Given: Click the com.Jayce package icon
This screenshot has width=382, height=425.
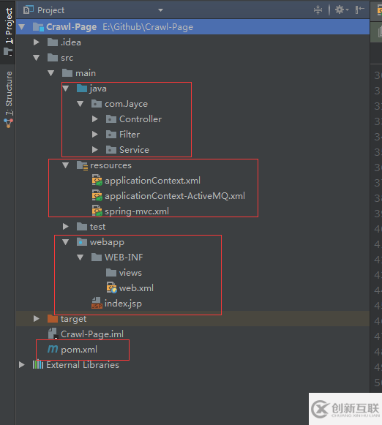Looking at the screenshot, I should (x=97, y=104).
